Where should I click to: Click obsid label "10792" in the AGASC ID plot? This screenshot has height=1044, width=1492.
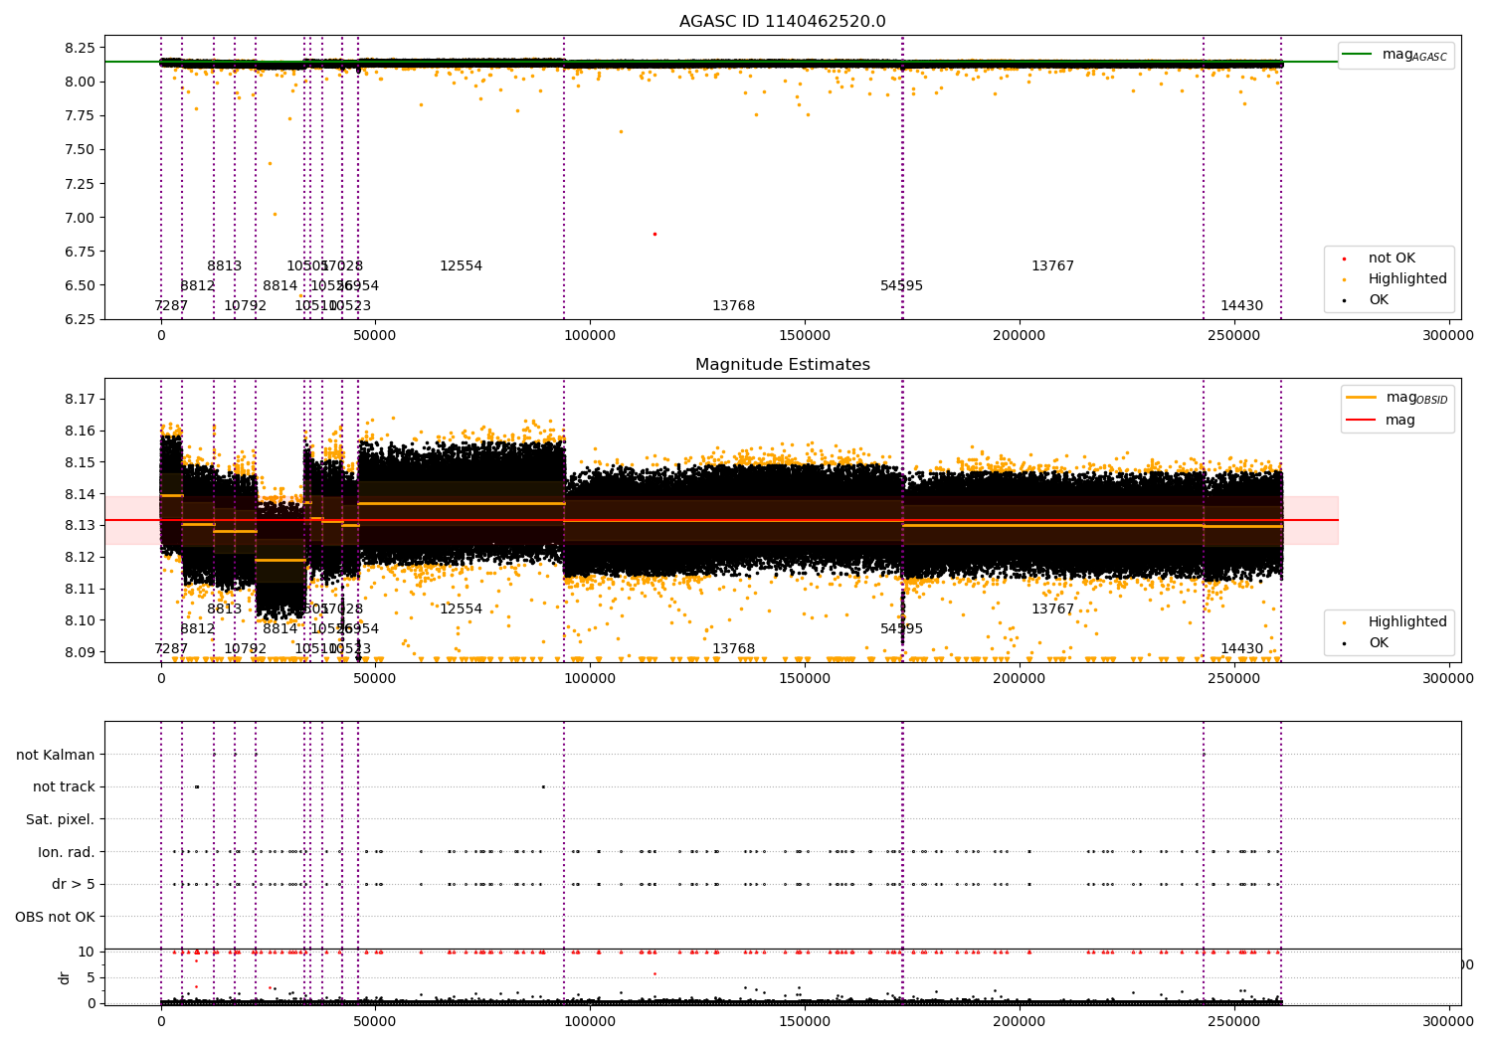(245, 306)
